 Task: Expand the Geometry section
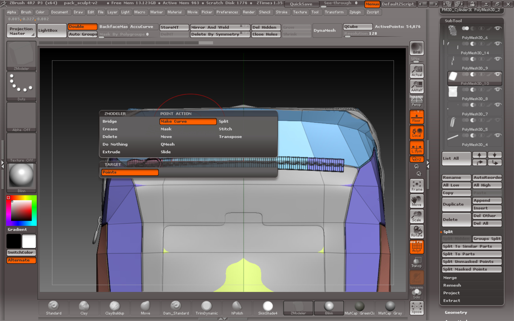(x=456, y=312)
